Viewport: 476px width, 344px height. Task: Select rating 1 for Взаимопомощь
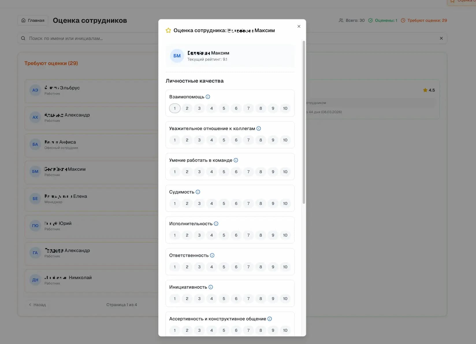(174, 108)
